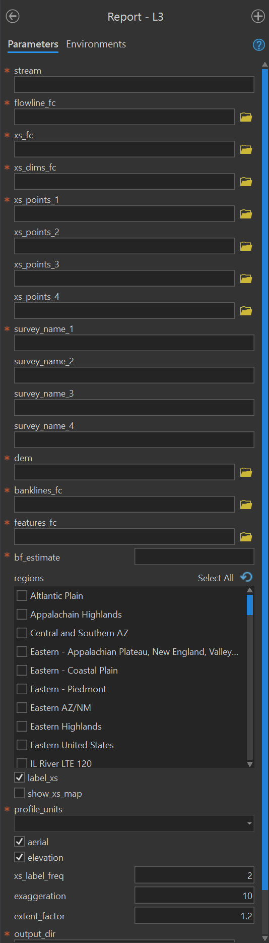Reset regions selection with the undo icon
Screen dimensions: 269x943
tap(246, 577)
